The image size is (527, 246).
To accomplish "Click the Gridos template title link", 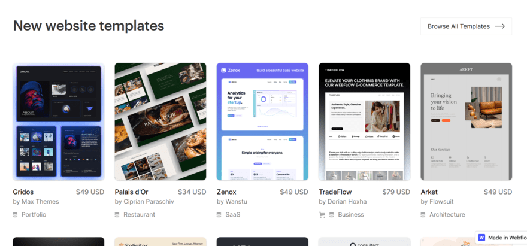I will point(23,192).
